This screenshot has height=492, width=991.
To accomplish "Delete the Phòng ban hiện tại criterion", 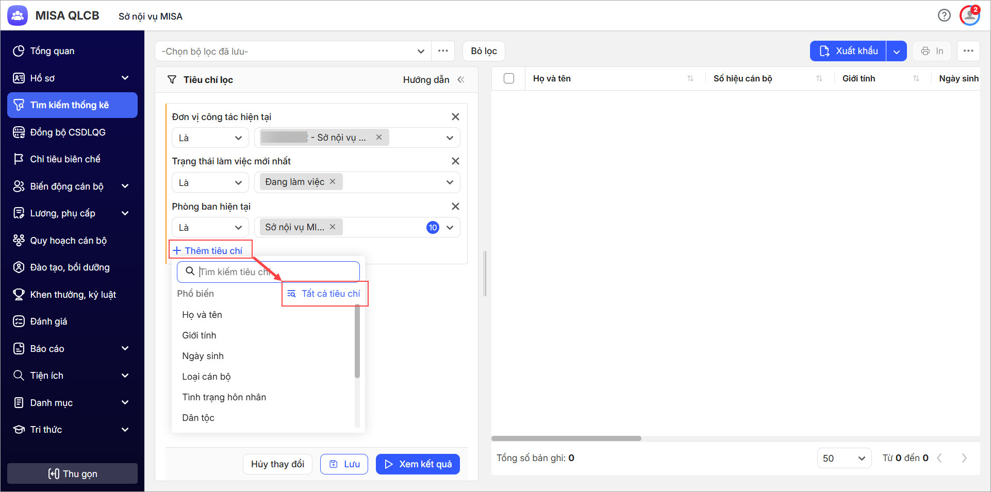I will click(455, 207).
